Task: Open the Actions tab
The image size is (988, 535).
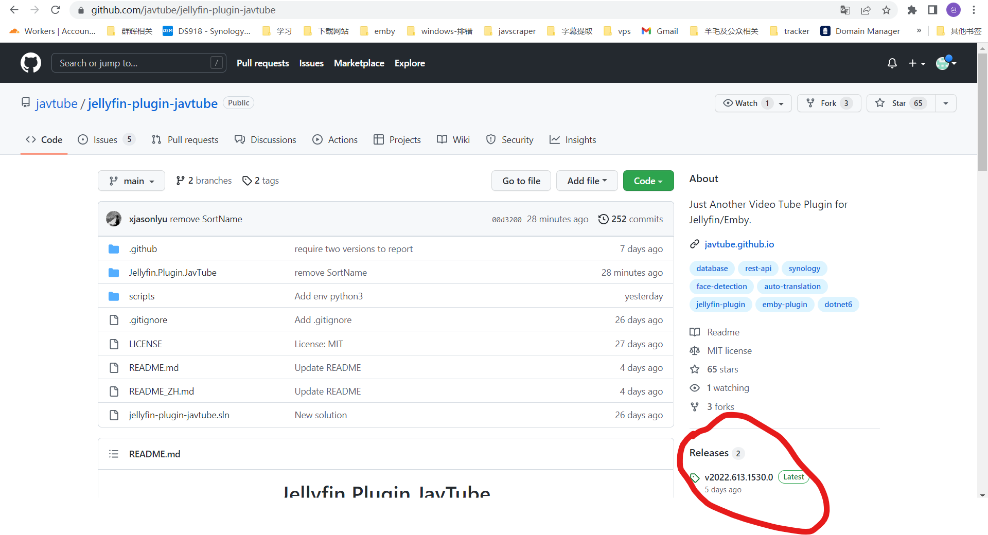Action: pyautogui.click(x=335, y=140)
